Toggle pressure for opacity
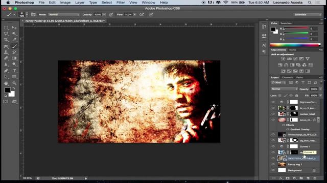The width and height of the screenshot is (327, 183). coord(111,15)
